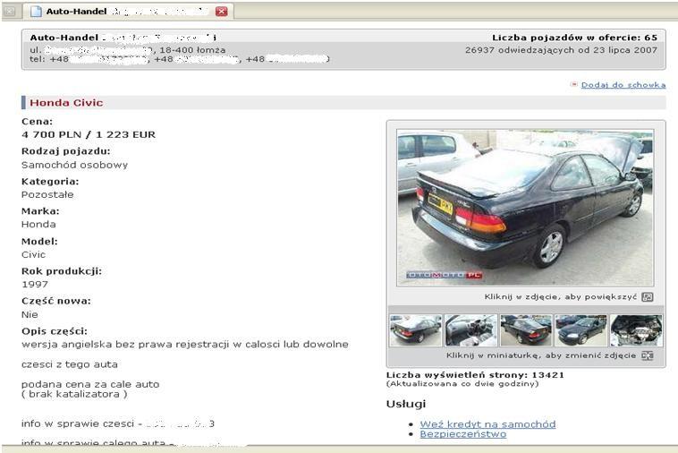Click the Auto-Handel dealer name in header box
The height and width of the screenshot is (453, 678).
tap(64, 38)
